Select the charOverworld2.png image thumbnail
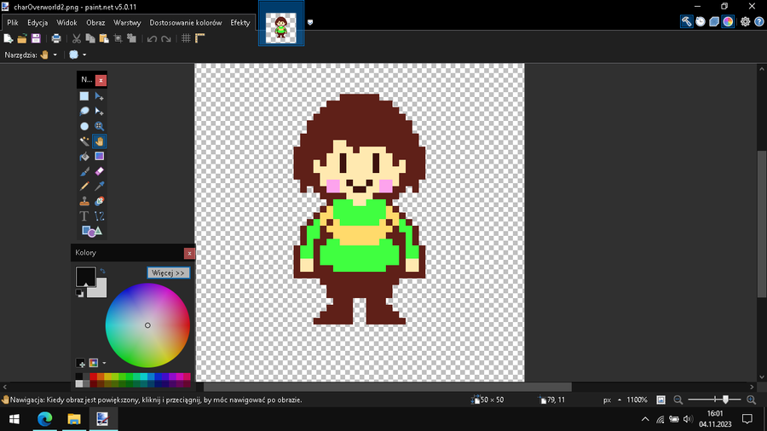Image resolution: width=767 pixels, height=431 pixels. point(281,28)
